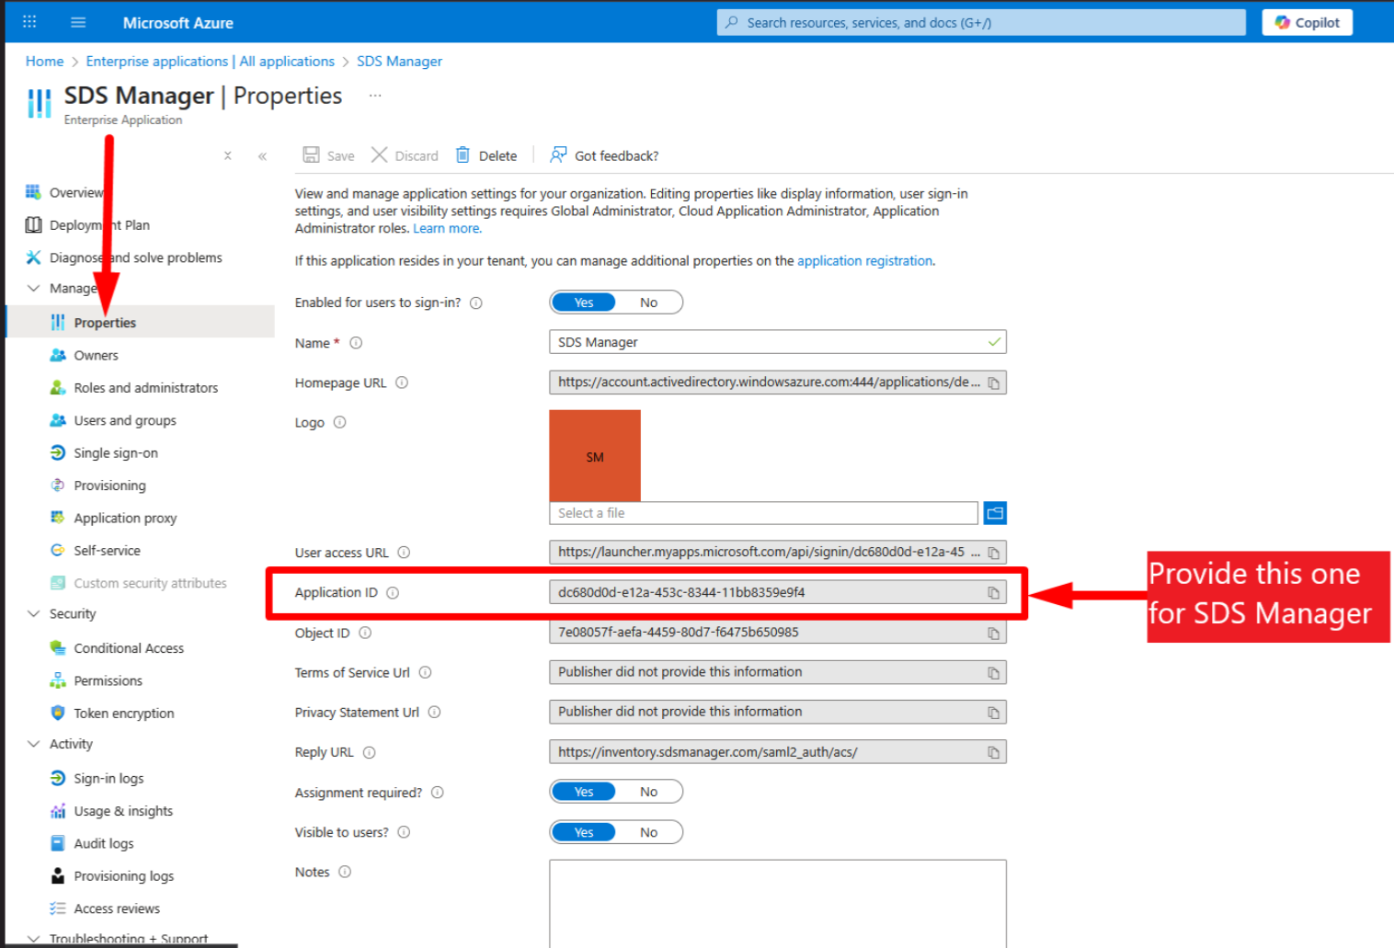Copy the Homepage URL value
This screenshot has width=1394, height=948.
click(993, 383)
